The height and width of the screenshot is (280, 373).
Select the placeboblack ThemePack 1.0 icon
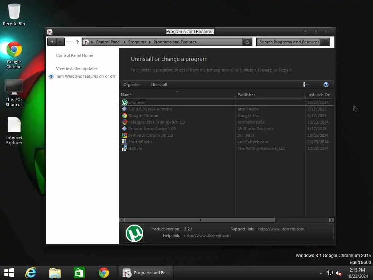tap(125, 122)
